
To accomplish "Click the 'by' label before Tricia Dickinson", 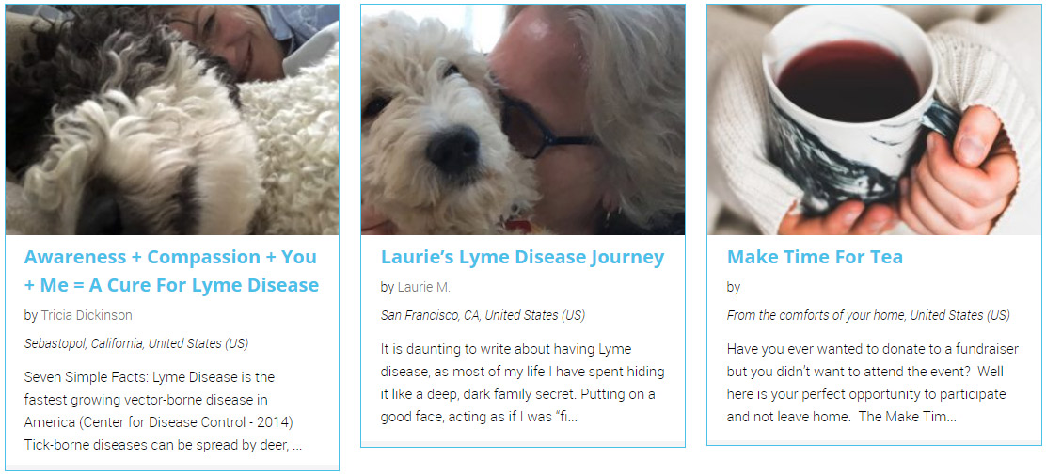I will click(x=31, y=315).
